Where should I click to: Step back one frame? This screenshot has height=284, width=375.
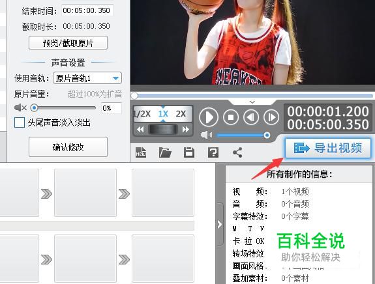point(251,117)
